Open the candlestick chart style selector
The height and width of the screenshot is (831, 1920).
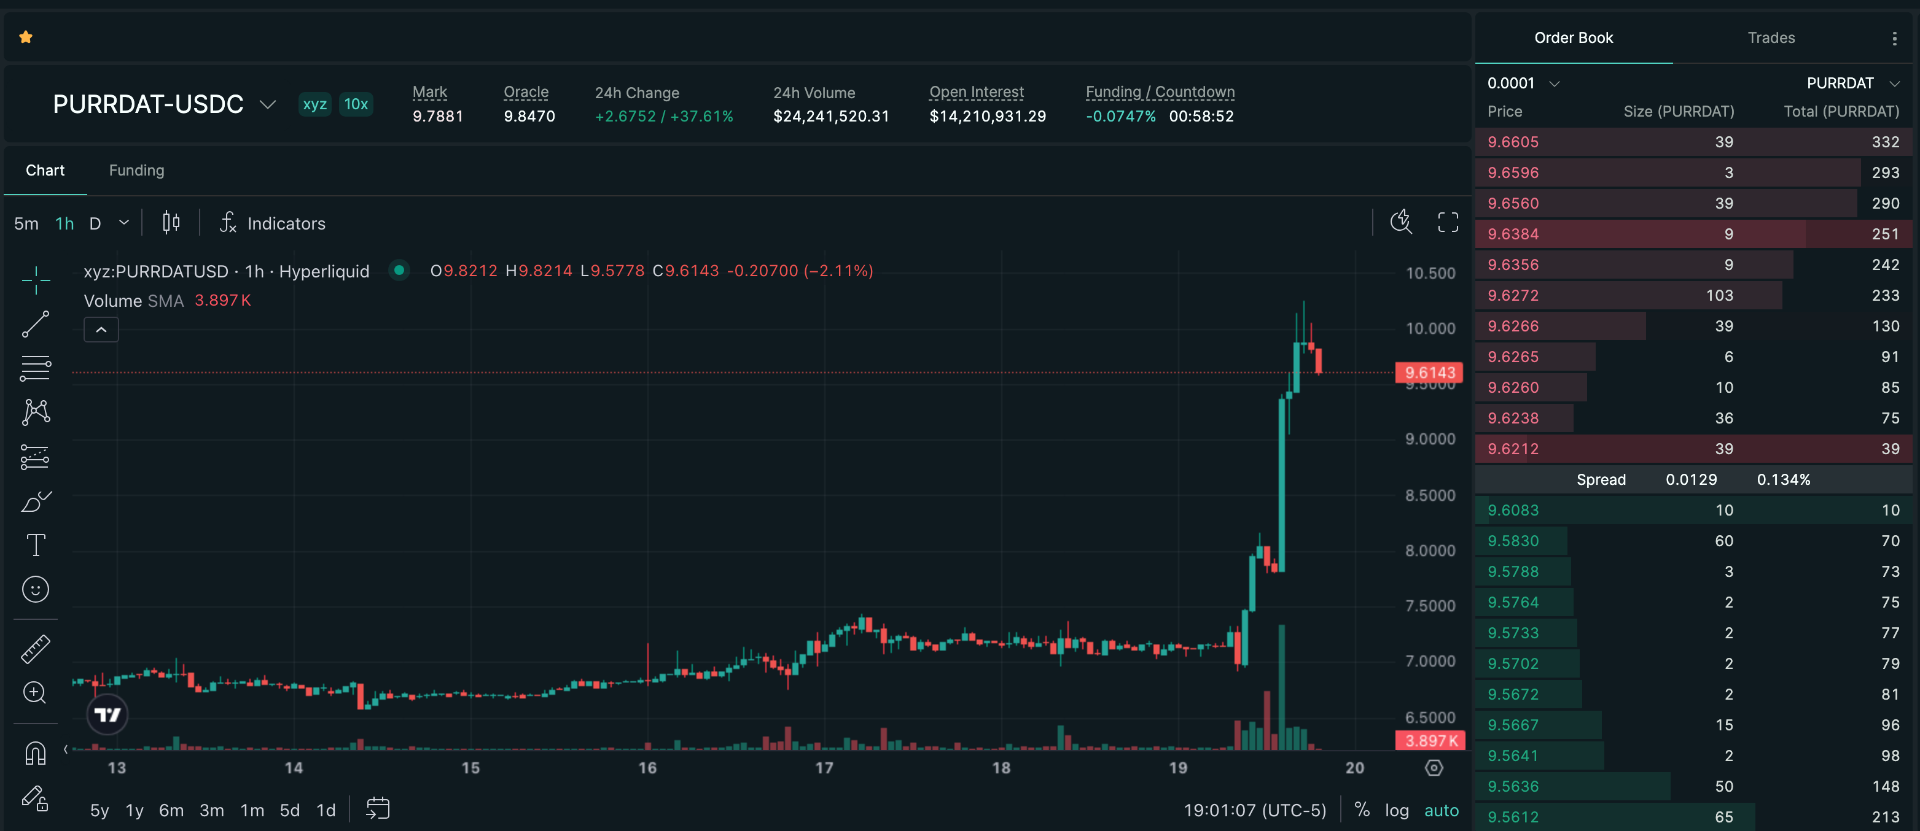pyautogui.click(x=171, y=222)
